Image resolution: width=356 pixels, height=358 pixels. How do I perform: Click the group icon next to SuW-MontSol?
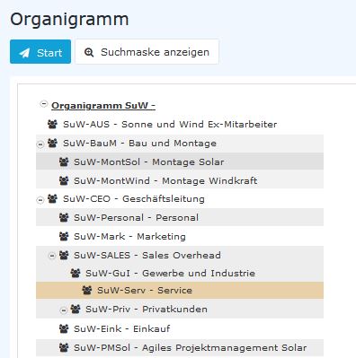pyautogui.click(x=64, y=162)
